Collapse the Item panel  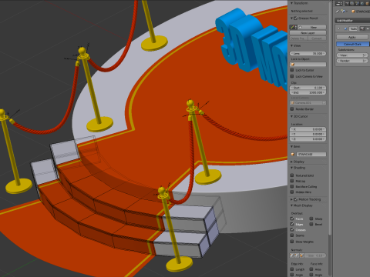[x=292, y=147]
